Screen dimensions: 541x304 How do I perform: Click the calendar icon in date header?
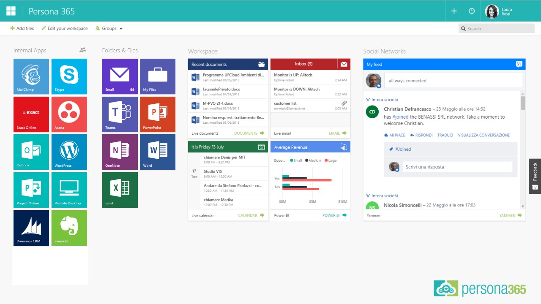pyautogui.click(x=261, y=147)
